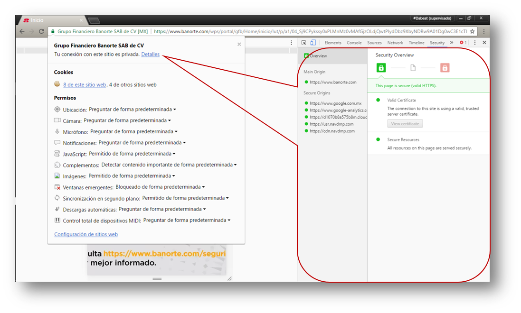The width and height of the screenshot is (521, 313).
Task: Select the Security tab
Action: [x=437, y=43]
